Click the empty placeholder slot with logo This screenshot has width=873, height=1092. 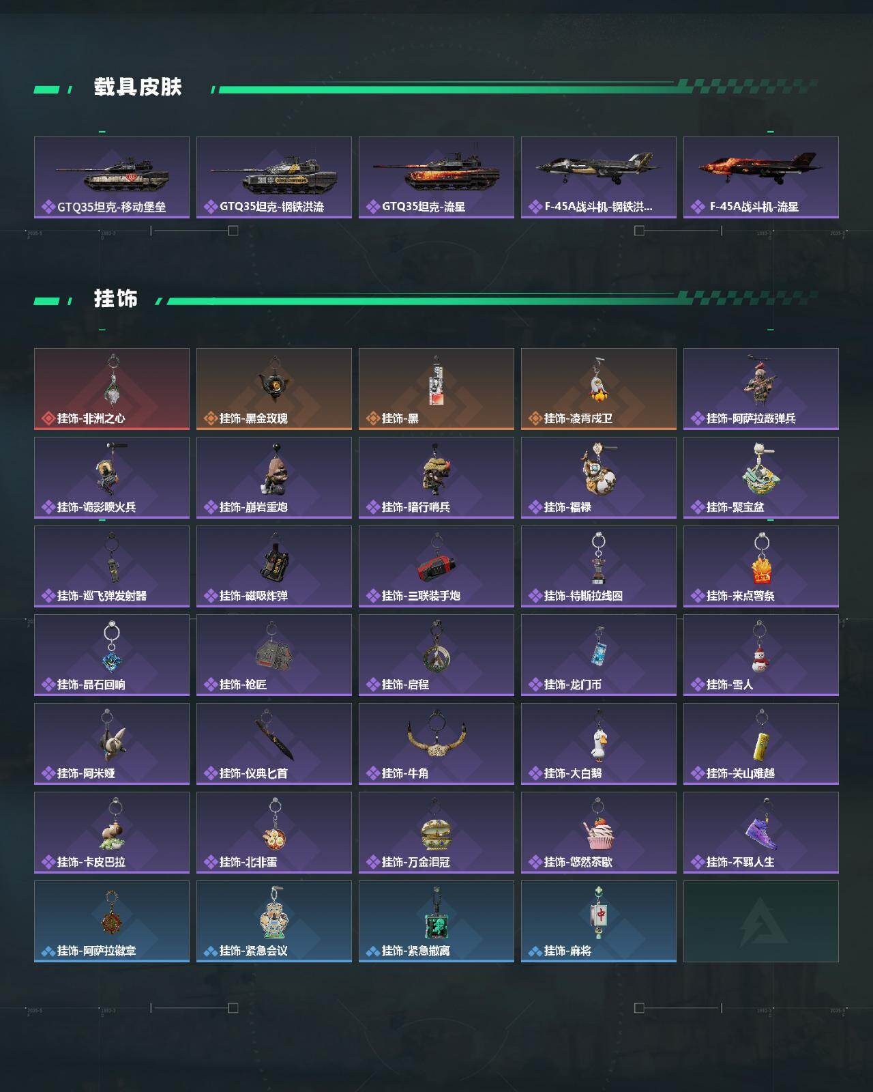[x=761, y=921]
